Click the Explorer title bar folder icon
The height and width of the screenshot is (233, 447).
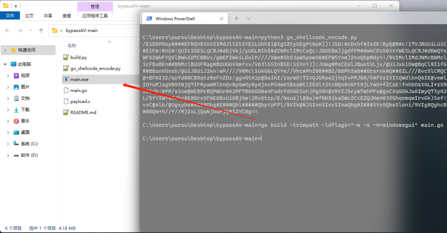(5, 6)
